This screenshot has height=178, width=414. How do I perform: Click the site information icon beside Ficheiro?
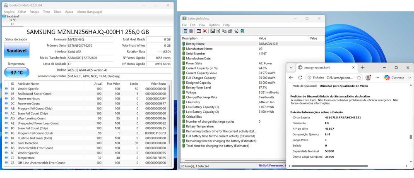(309, 78)
